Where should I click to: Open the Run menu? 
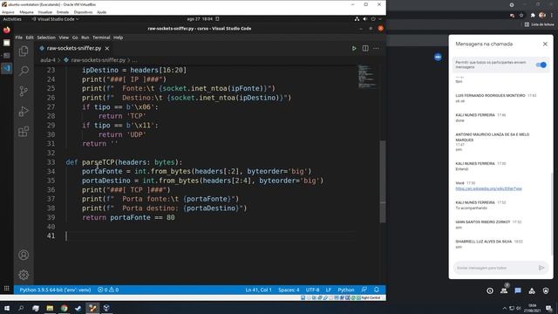(x=85, y=38)
